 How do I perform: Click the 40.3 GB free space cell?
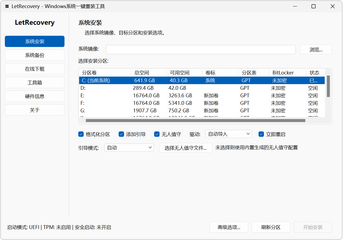click(179, 80)
